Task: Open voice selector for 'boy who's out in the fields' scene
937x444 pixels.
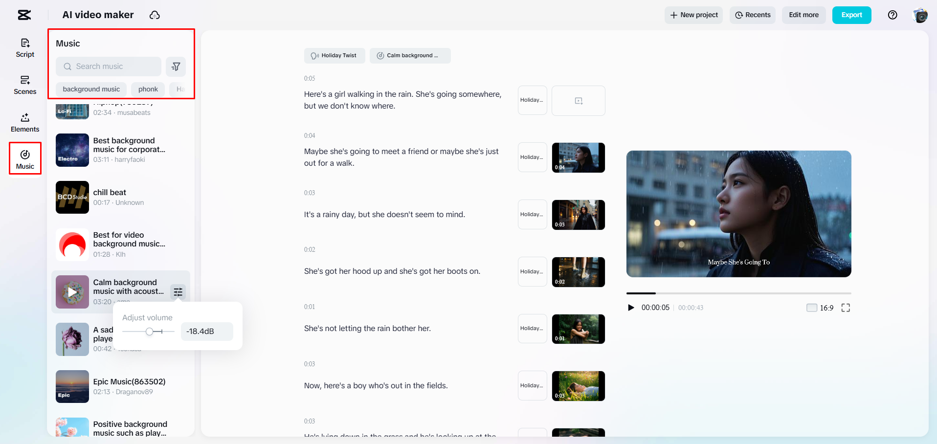Action: click(x=532, y=386)
